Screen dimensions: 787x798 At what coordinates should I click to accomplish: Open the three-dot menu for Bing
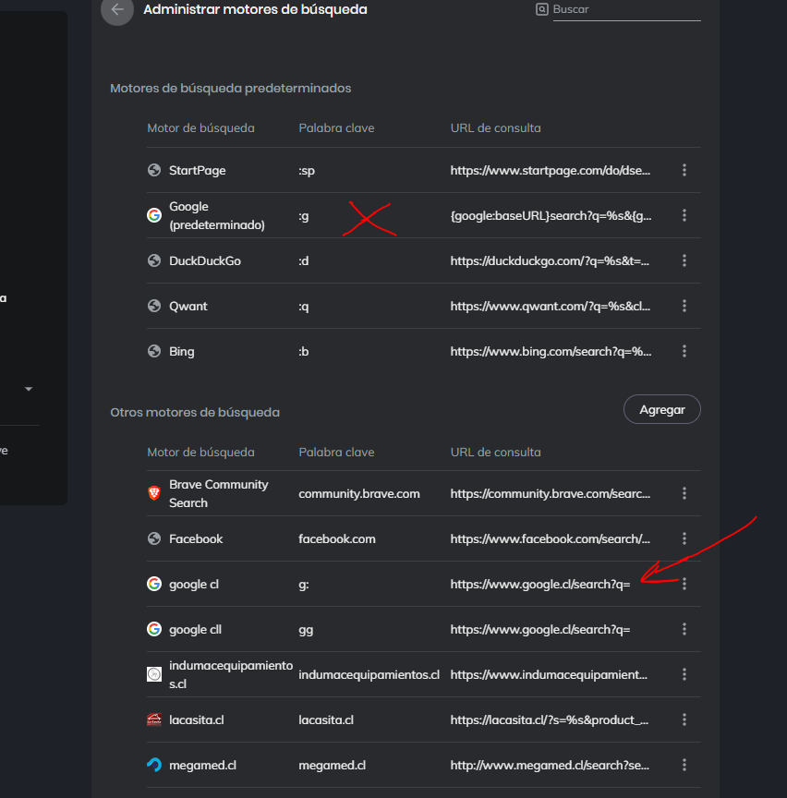(684, 351)
